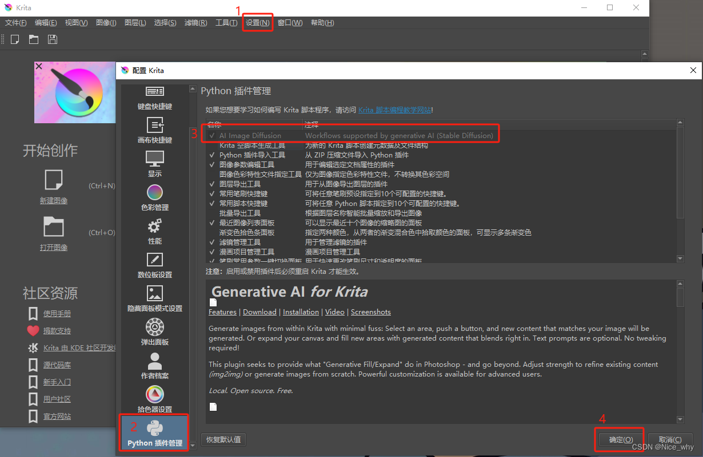The image size is (703, 457).
Task: Open the Color Management (色彩管理) settings page
Action: click(154, 198)
